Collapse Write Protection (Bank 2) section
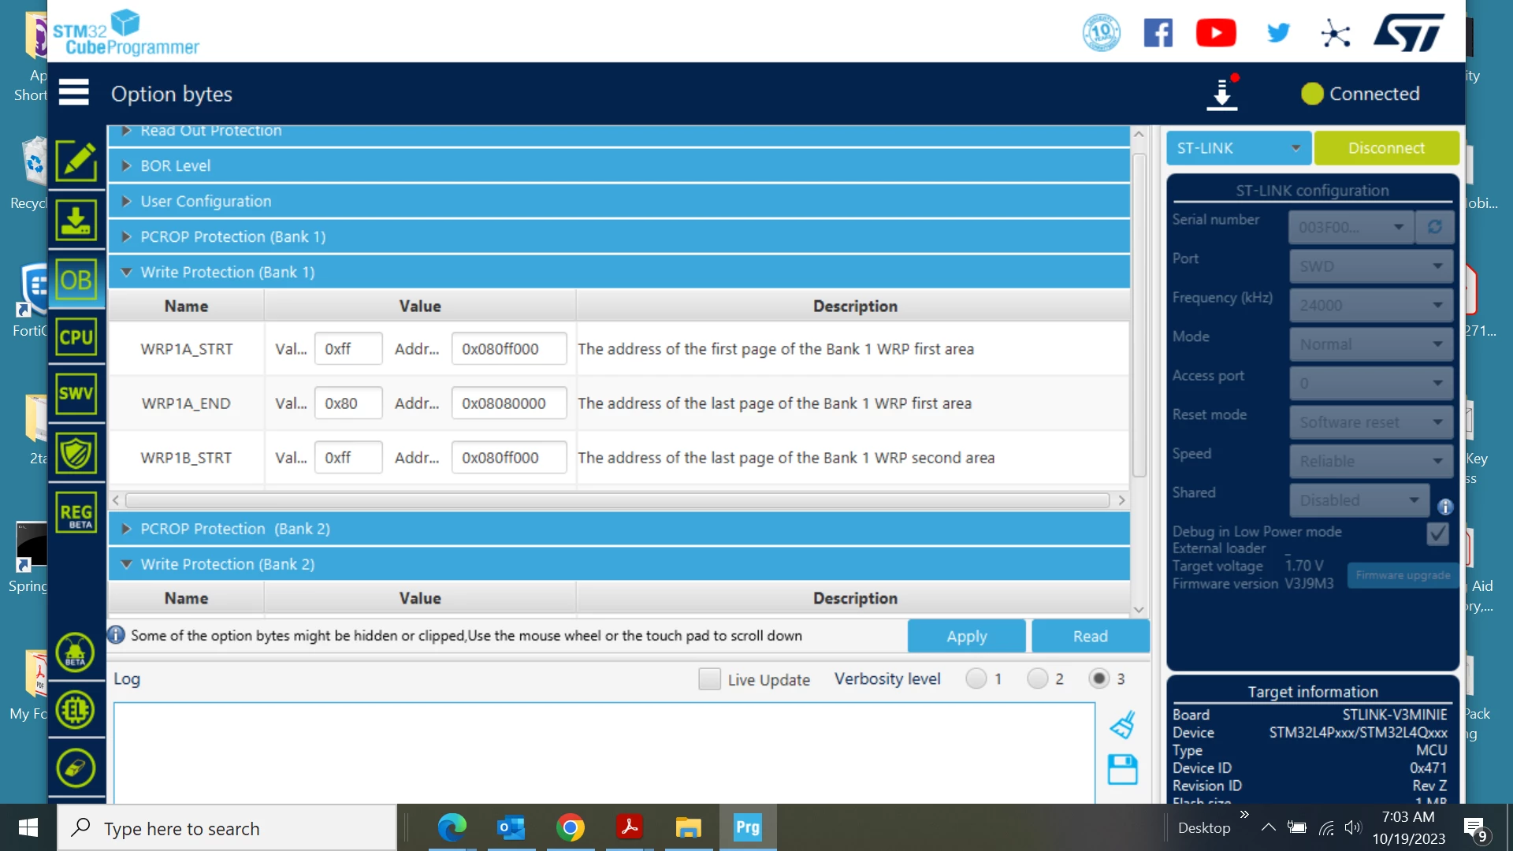This screenshot has width=1513, height=851. point(619,564)
